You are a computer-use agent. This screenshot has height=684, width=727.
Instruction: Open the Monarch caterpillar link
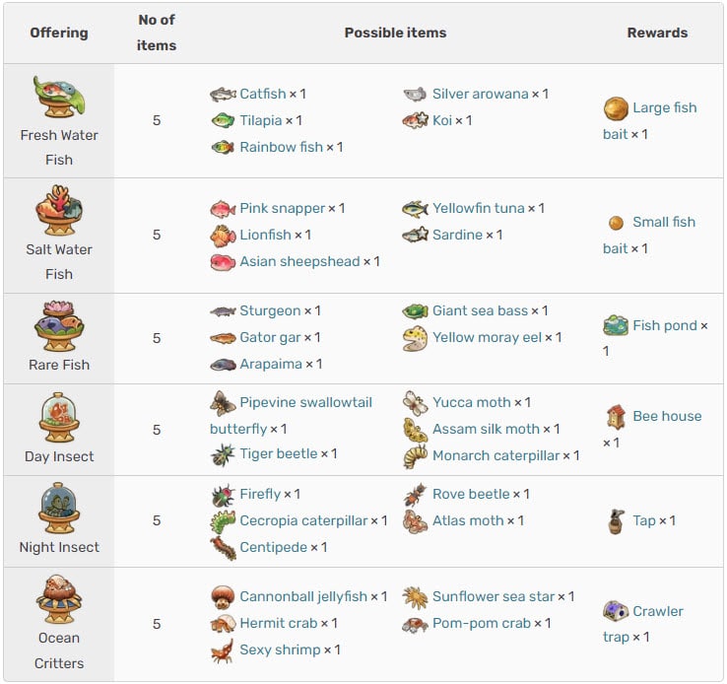(496, 456)
